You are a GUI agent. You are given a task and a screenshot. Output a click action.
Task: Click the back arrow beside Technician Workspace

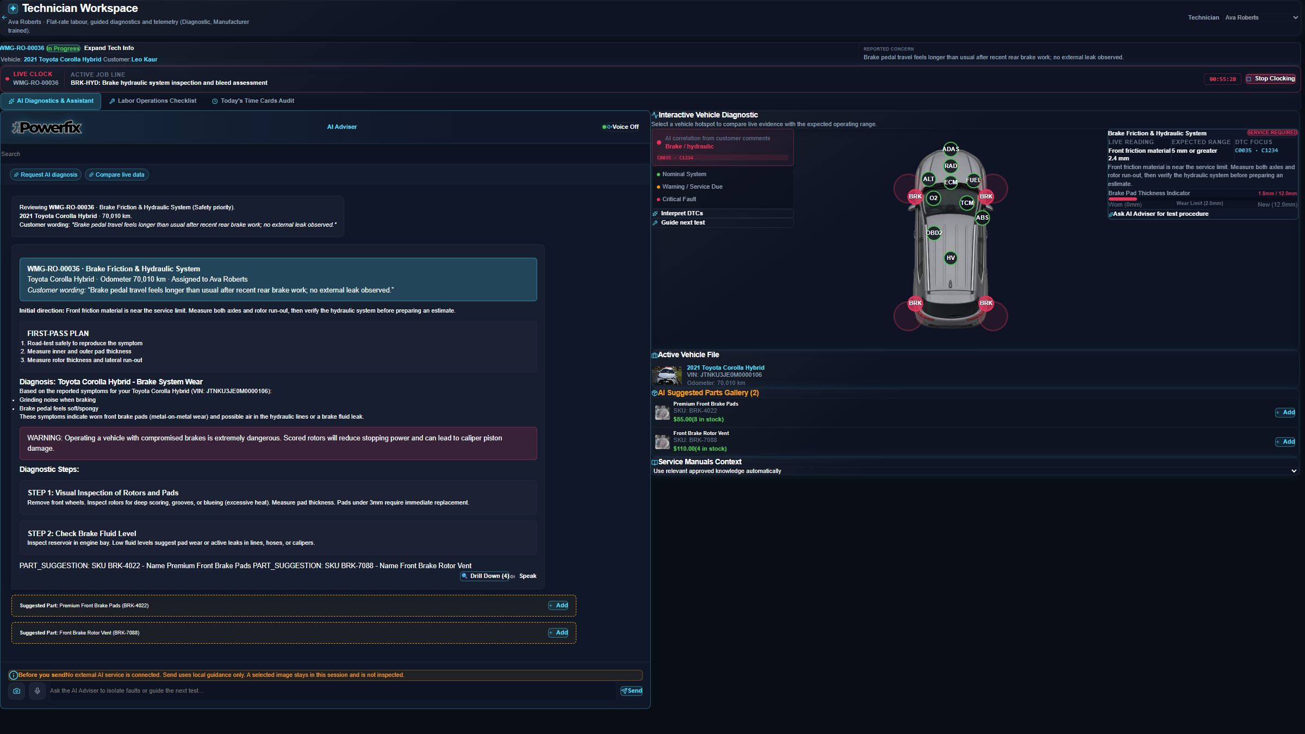[4, 17]
